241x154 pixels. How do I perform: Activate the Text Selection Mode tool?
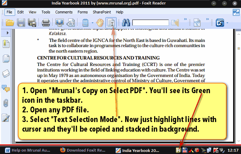coord(111,23)
